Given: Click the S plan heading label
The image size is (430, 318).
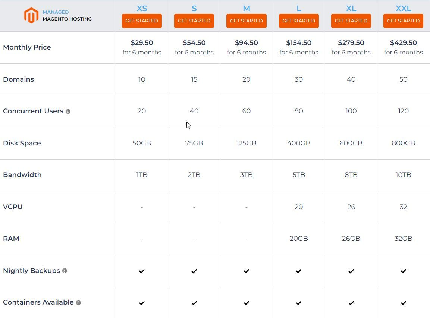Looking at the screenshot, I should click(194, 8).
